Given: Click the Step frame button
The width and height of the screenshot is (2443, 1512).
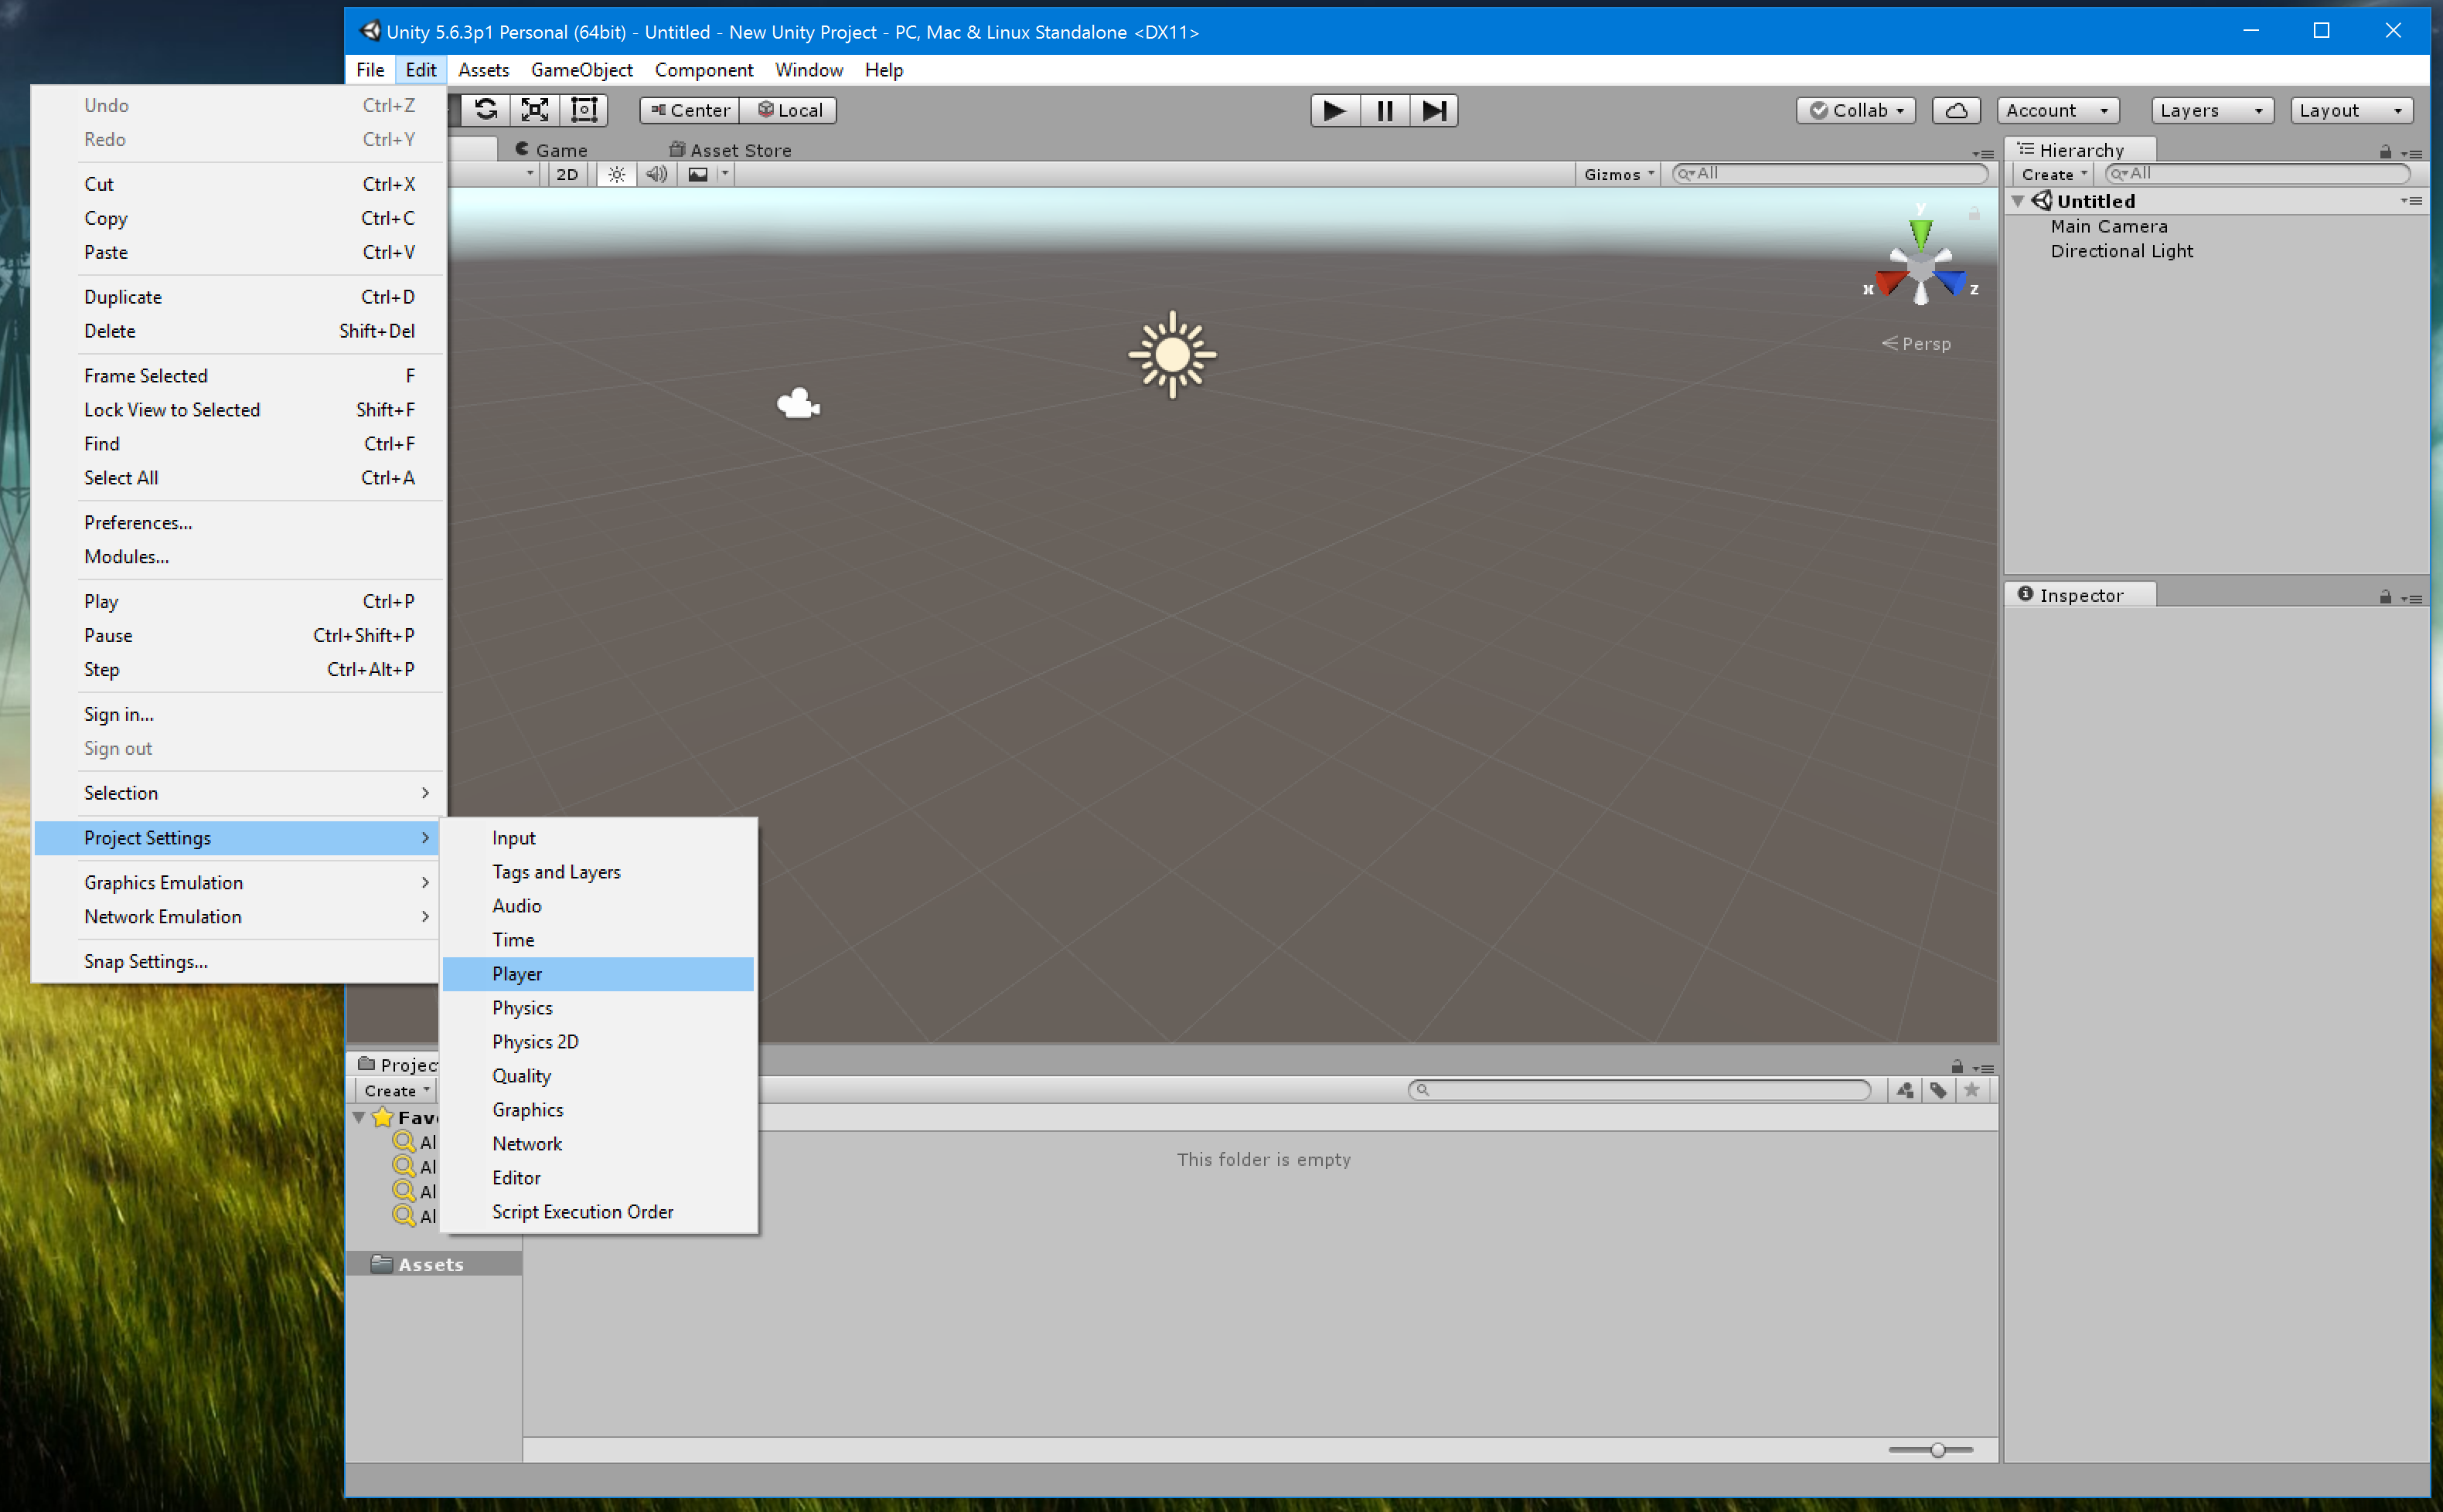Looking at the screenshot, I should pyautogui.click(x=1433, y=110).
